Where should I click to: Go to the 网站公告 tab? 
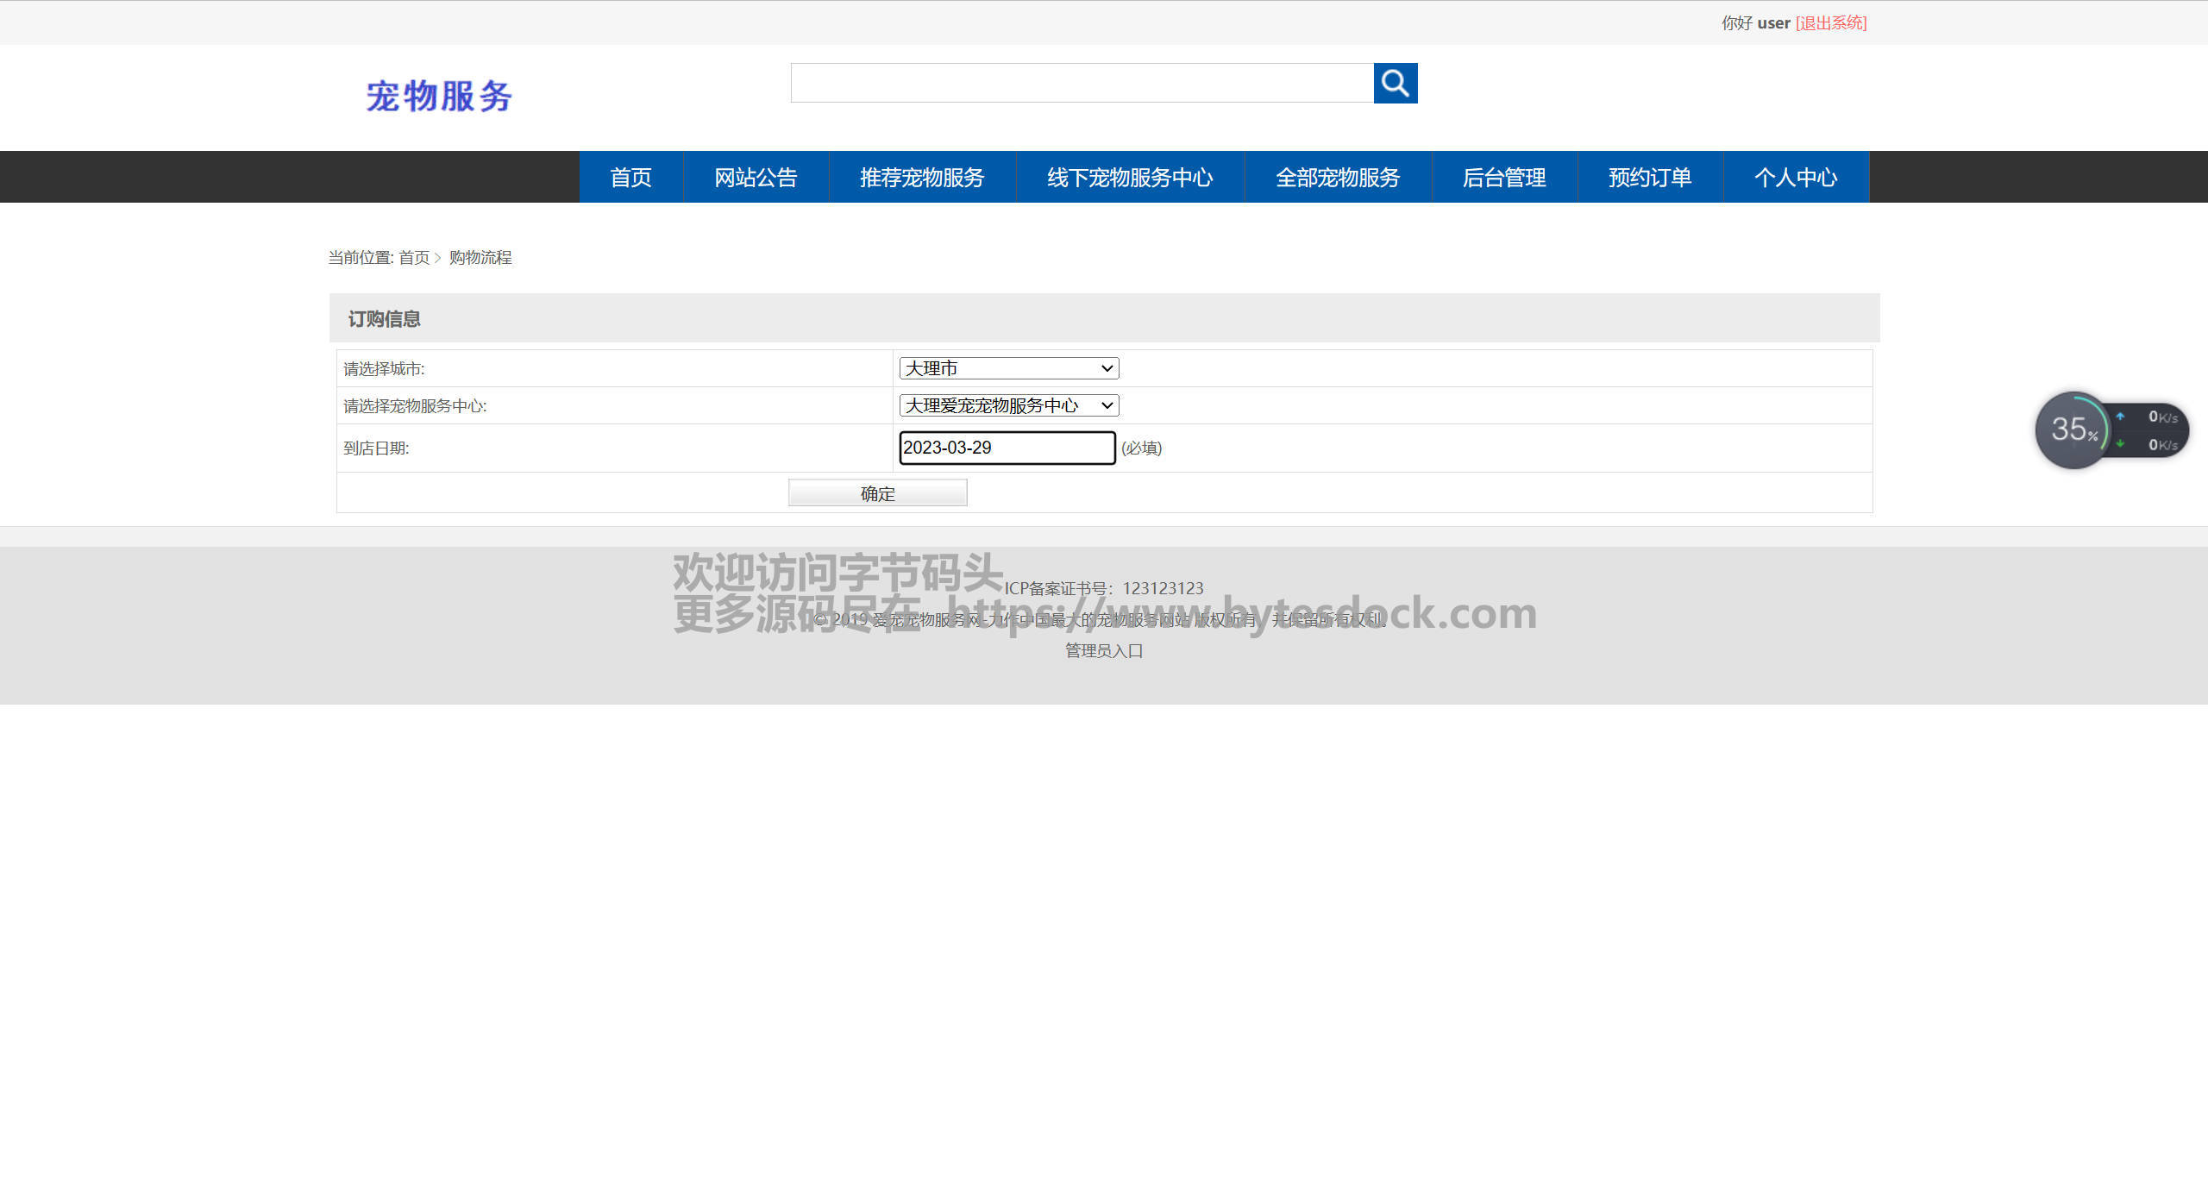click(756, 177)
